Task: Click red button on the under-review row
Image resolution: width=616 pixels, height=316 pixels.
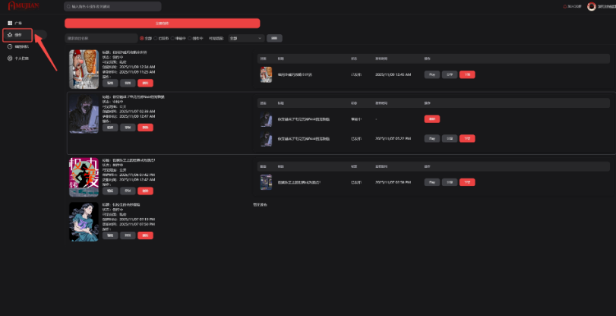Action: [x=431, y=119]
